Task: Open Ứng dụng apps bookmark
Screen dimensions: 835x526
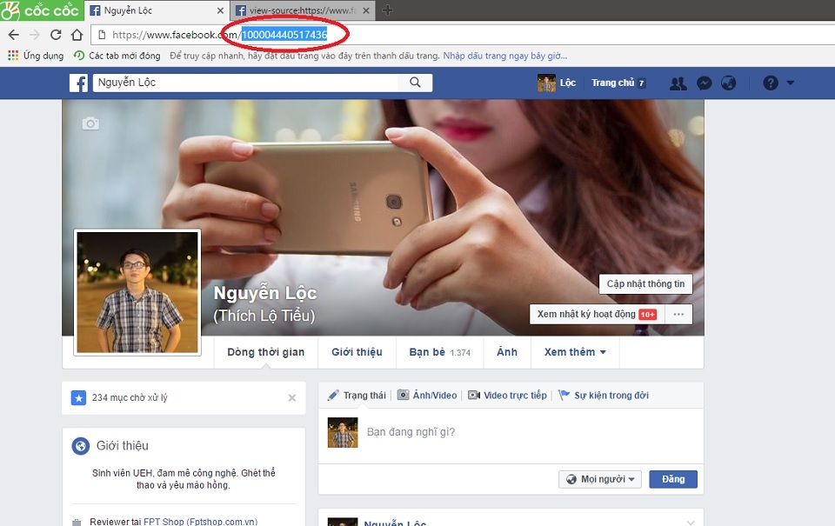Action: (36, 56)
